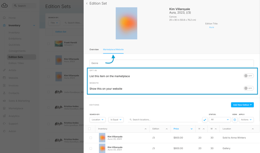Check the Gallery location row checkbox

click(x=91, y=148)
